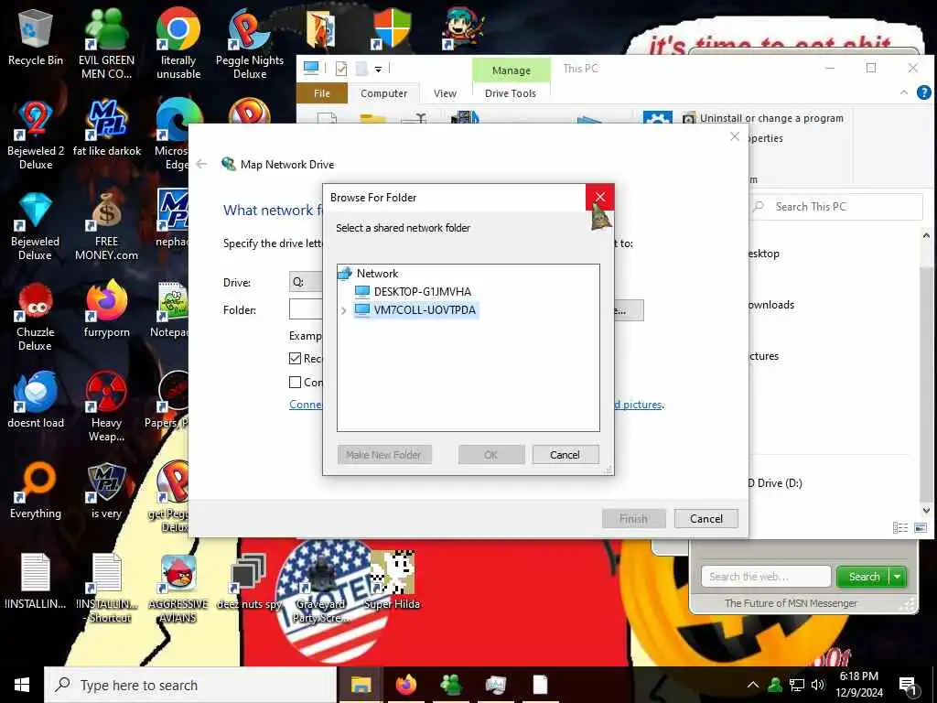Select the Peggle Nights Deluxe desktop icon
Image resolution: width=937 pixels, height=703 pixels.
250,43
